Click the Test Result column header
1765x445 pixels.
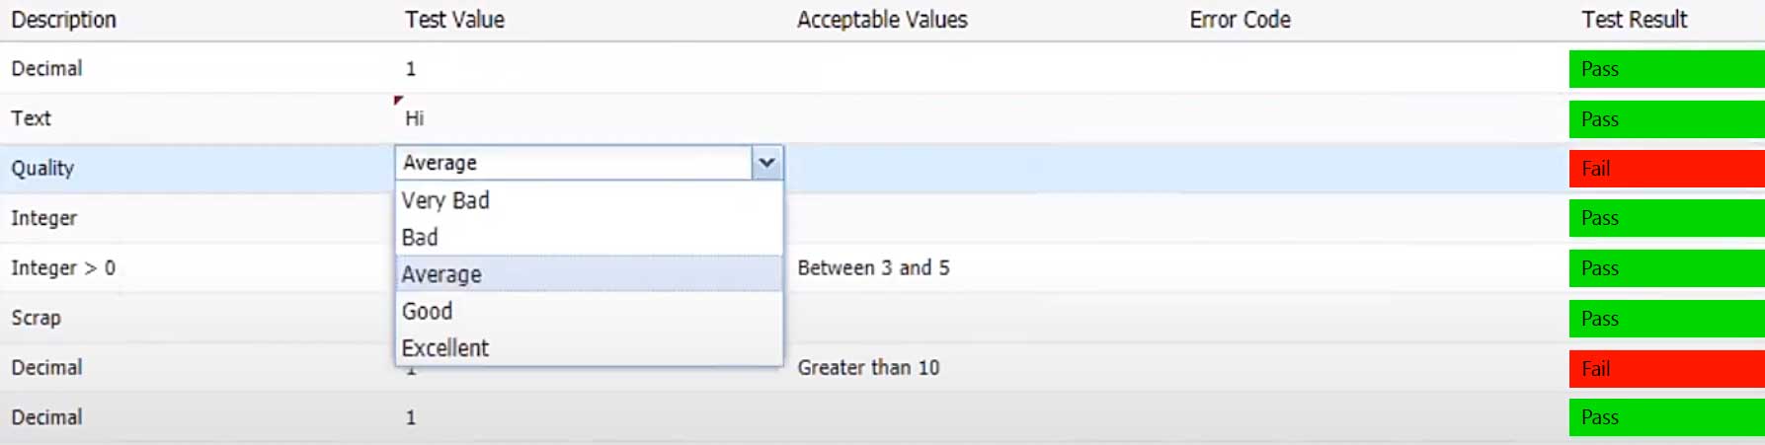coord(1634,20)
